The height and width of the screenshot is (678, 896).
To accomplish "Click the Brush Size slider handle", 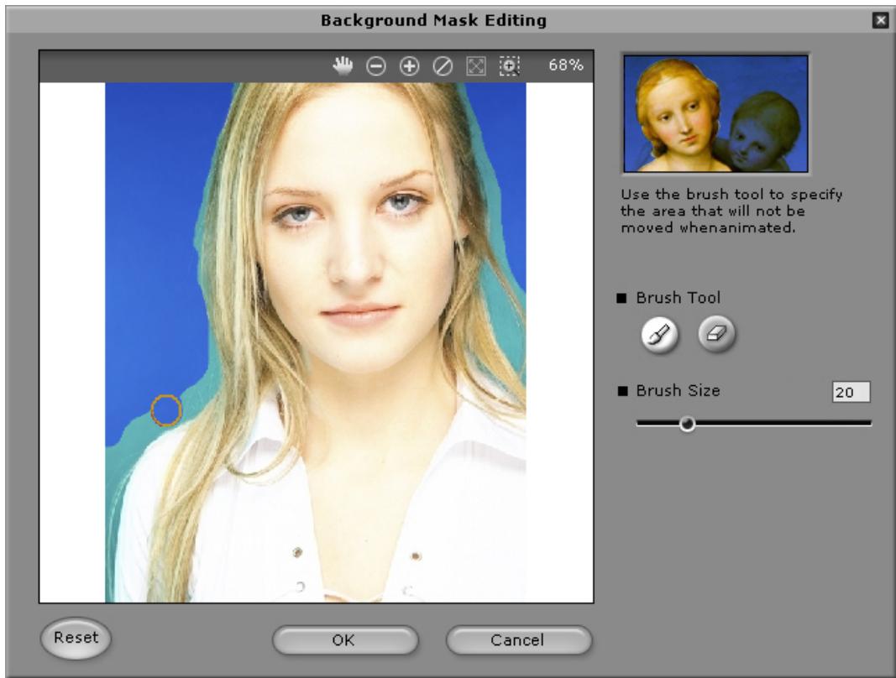I will (x=688, y=423).
